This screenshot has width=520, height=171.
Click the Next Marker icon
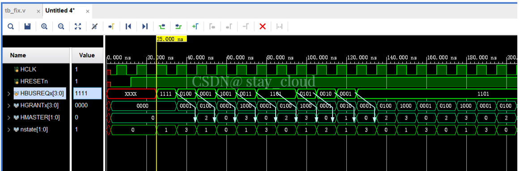click(229, 26)
